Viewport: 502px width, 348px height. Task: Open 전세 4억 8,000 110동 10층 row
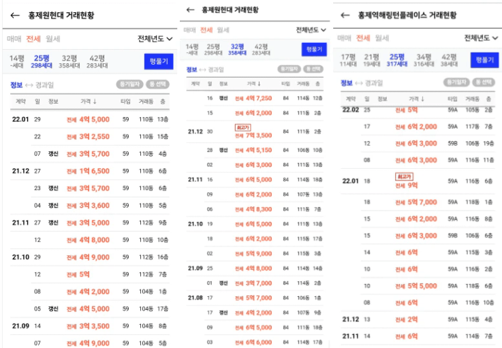100,240
